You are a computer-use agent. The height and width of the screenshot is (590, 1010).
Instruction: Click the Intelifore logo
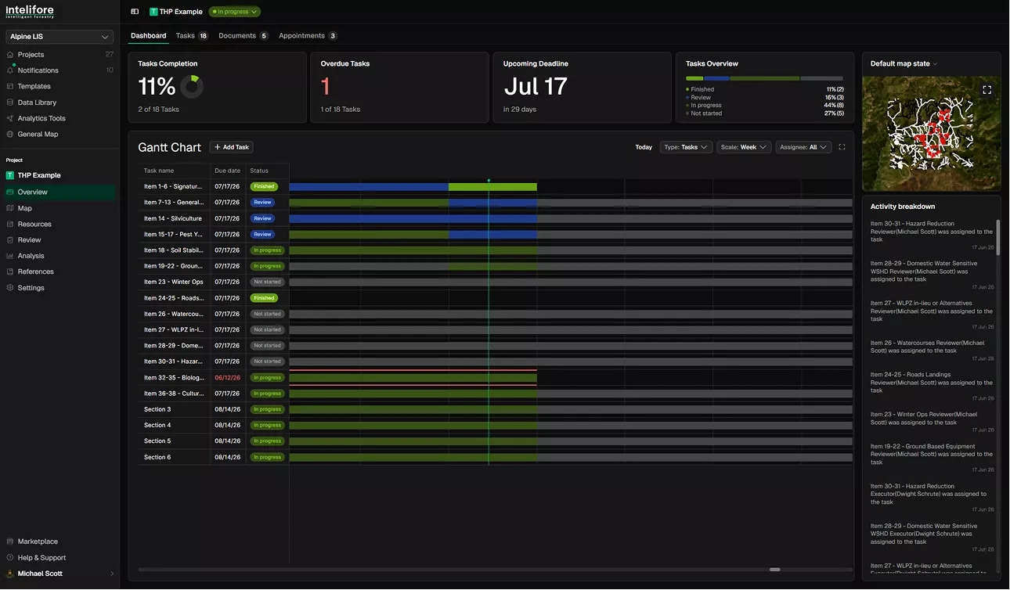[x=30, y=13]
